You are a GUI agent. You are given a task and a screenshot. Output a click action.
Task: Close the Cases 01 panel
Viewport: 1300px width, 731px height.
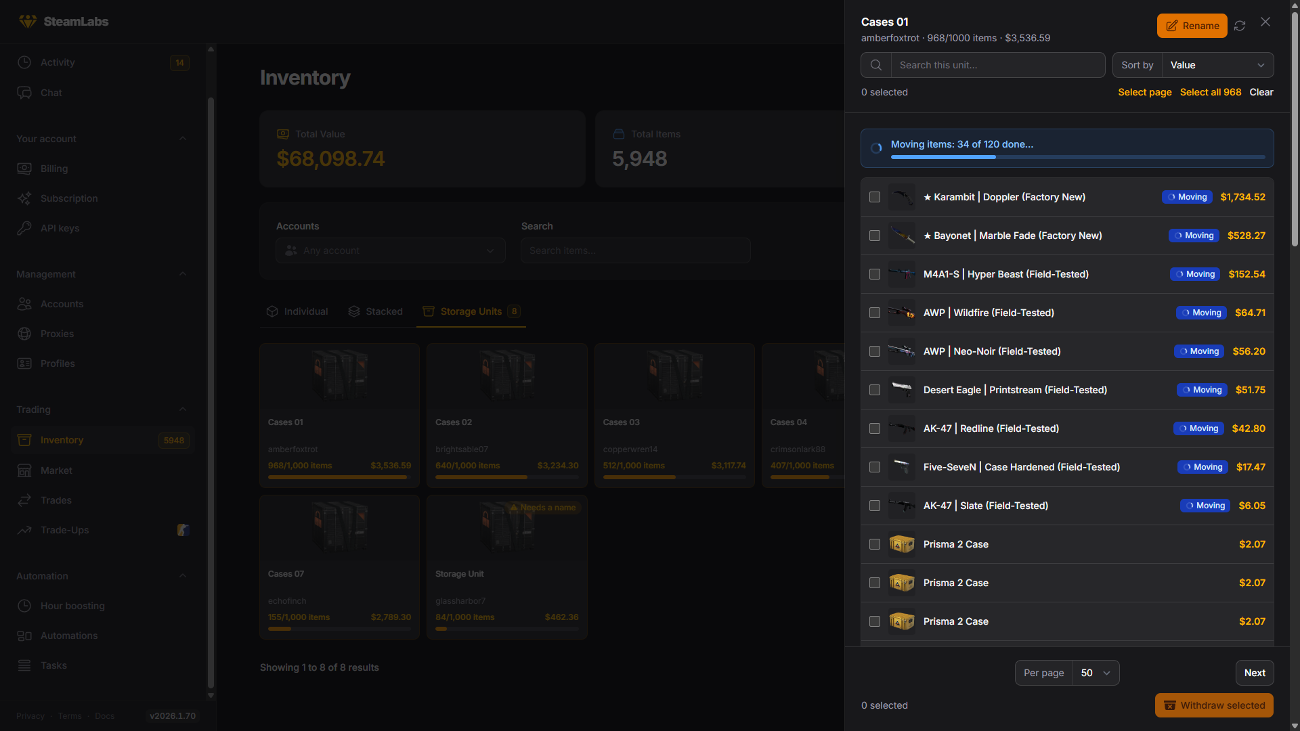(x=1265, y=22)
